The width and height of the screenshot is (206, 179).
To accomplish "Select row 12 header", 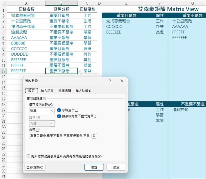I will [4, 71].
